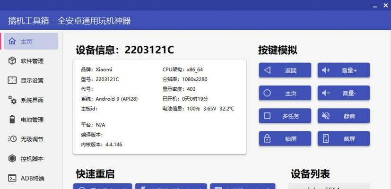Click the home icon in the sidebar
The width and height of the screenshot is (391, 189).
(x=12, y=41)
